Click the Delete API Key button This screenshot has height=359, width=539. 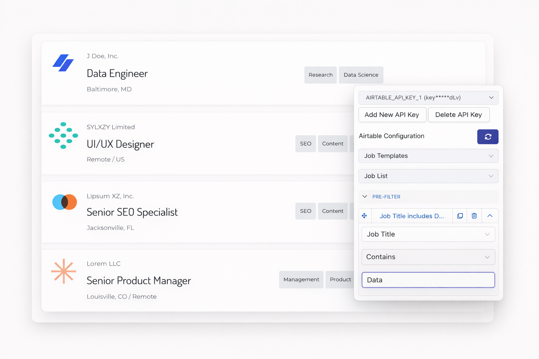point(458,115)
